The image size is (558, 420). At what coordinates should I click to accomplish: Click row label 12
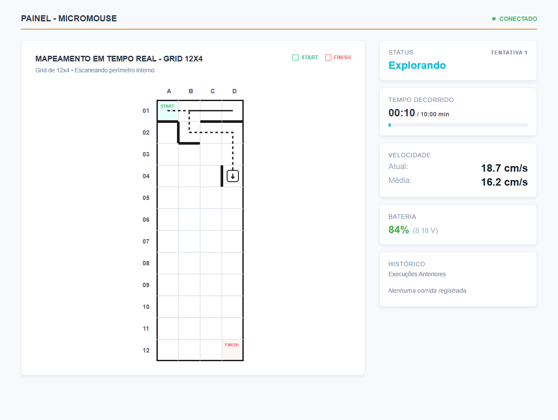146,350
